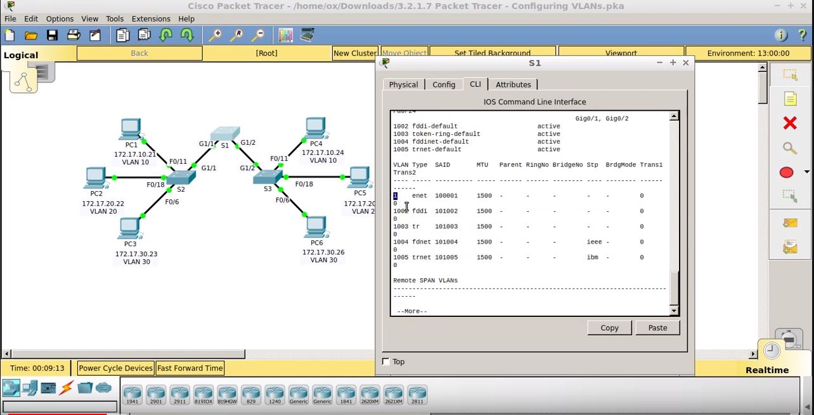
Task: Open the color palette toolbar icon
Action: (285, 35)
